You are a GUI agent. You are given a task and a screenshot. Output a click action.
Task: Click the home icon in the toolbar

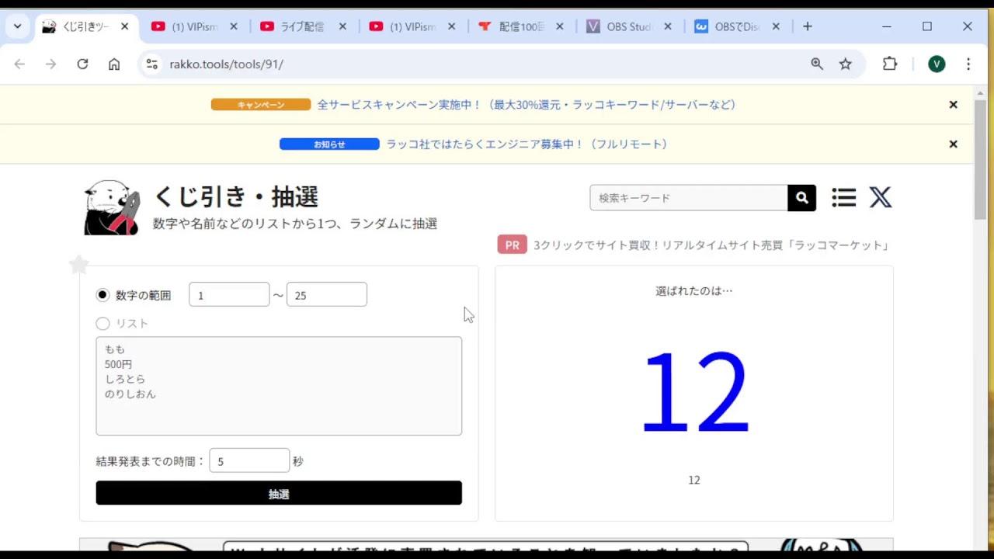coord(113,64)
